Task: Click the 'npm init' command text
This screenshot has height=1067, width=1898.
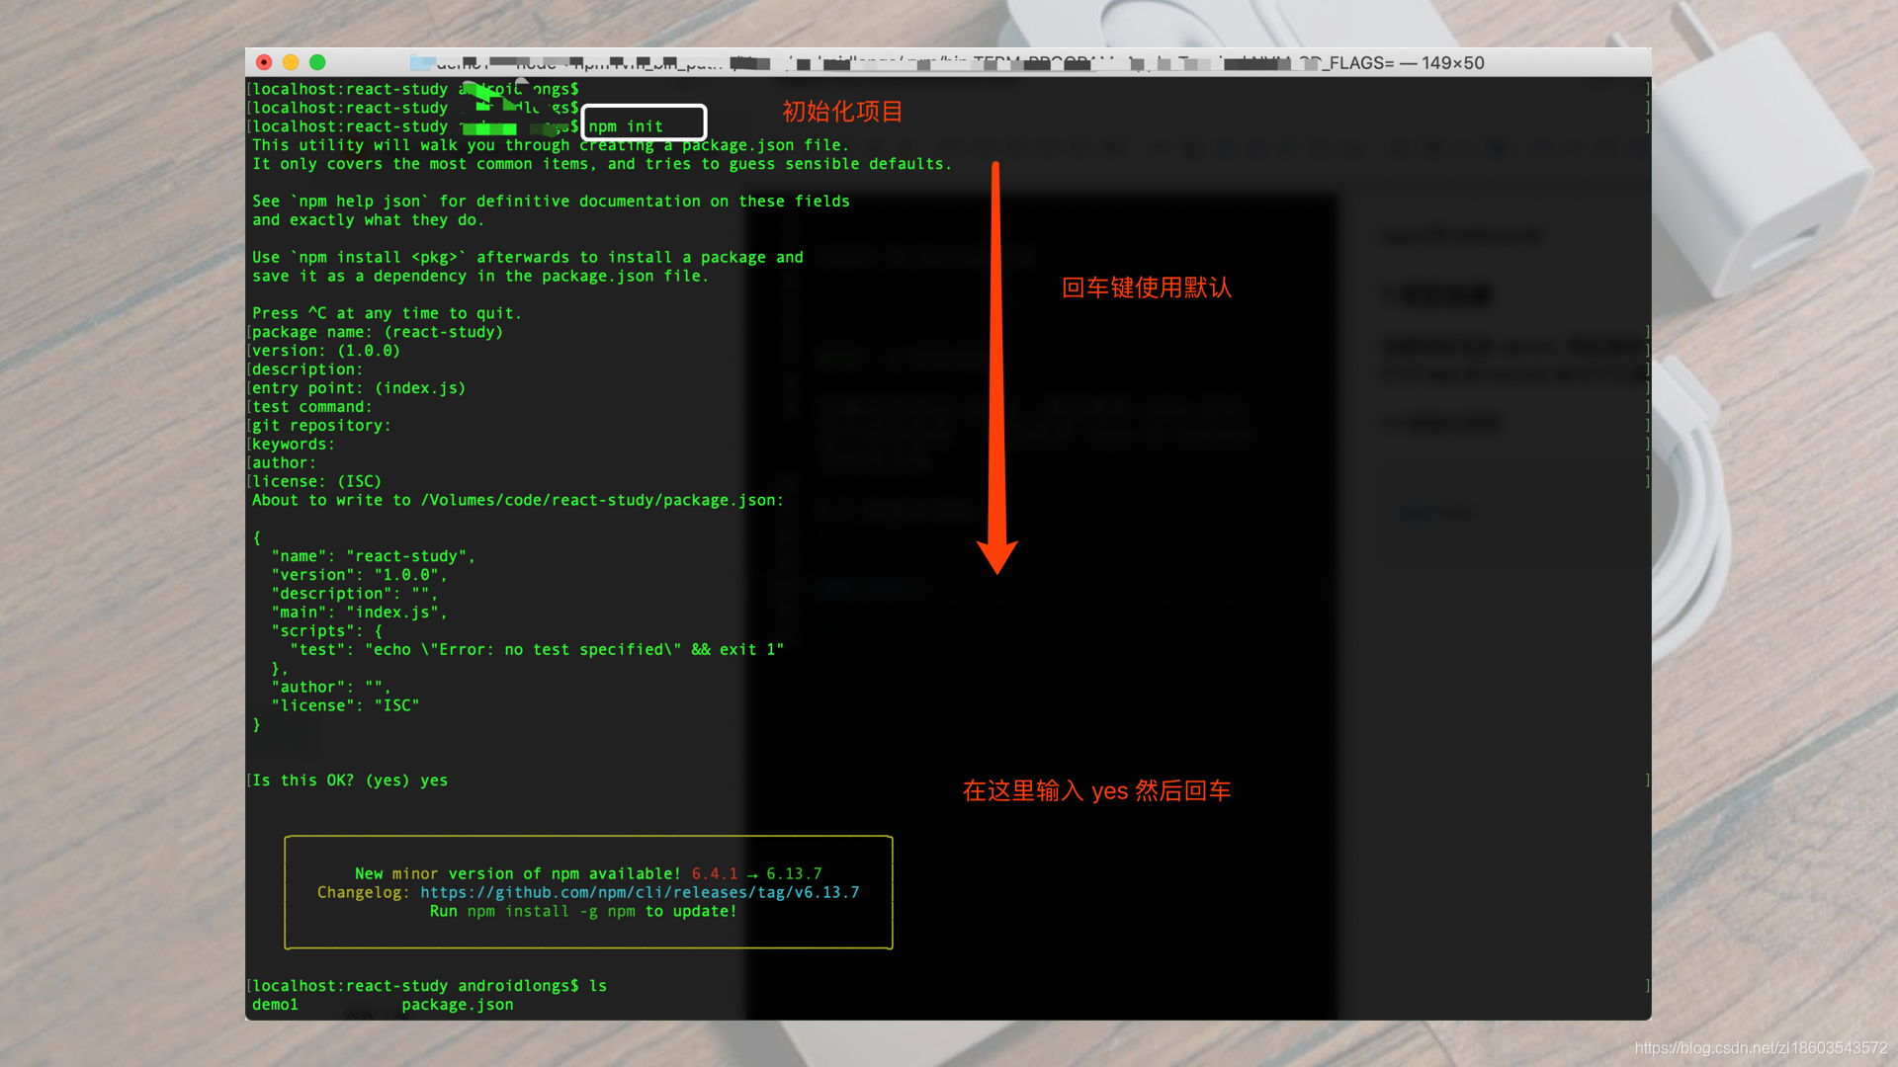Action: coord(626,126)
